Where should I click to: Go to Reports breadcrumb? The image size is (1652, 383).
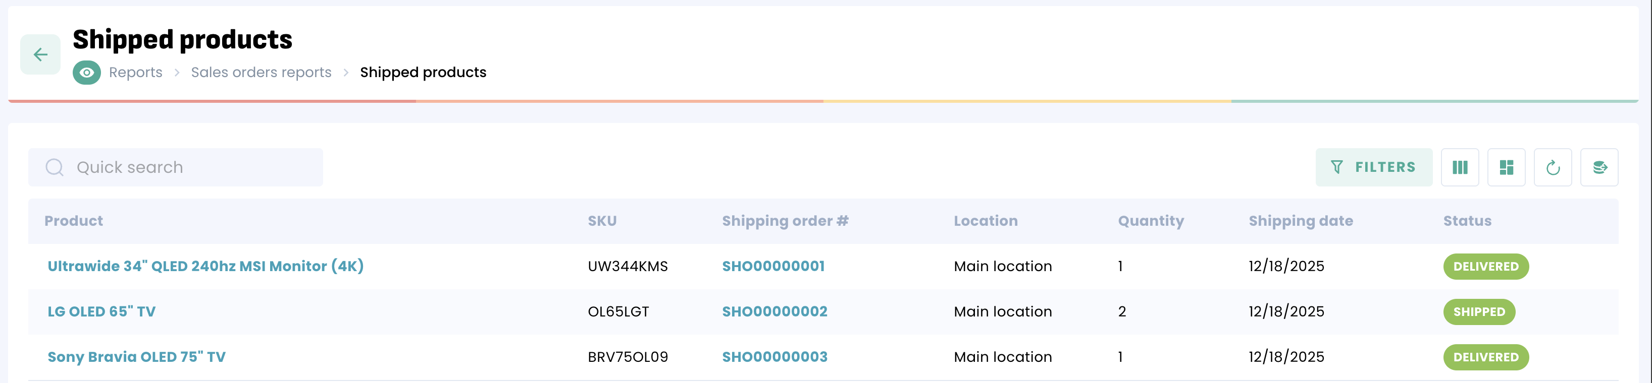tap(136, 73)
